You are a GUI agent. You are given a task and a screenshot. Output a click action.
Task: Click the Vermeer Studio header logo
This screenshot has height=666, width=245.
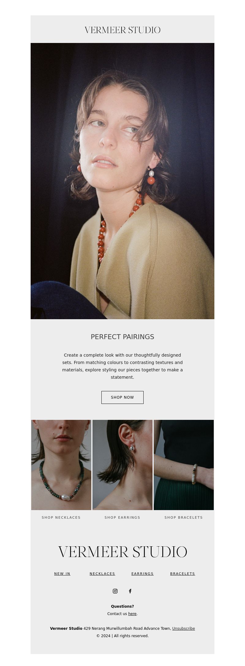pos(123,30)
